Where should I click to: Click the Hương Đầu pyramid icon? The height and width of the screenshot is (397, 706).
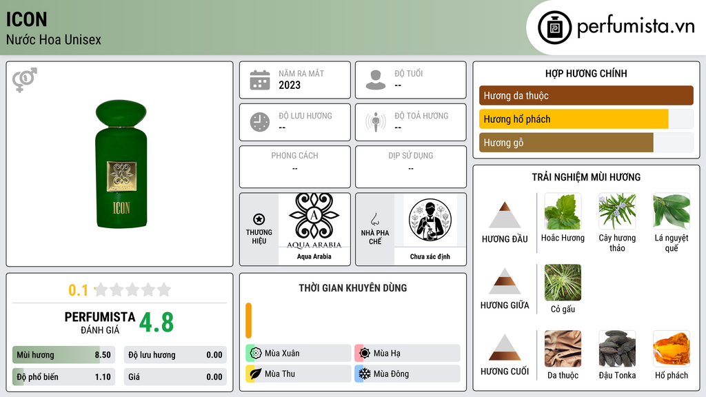click(505, 215)
